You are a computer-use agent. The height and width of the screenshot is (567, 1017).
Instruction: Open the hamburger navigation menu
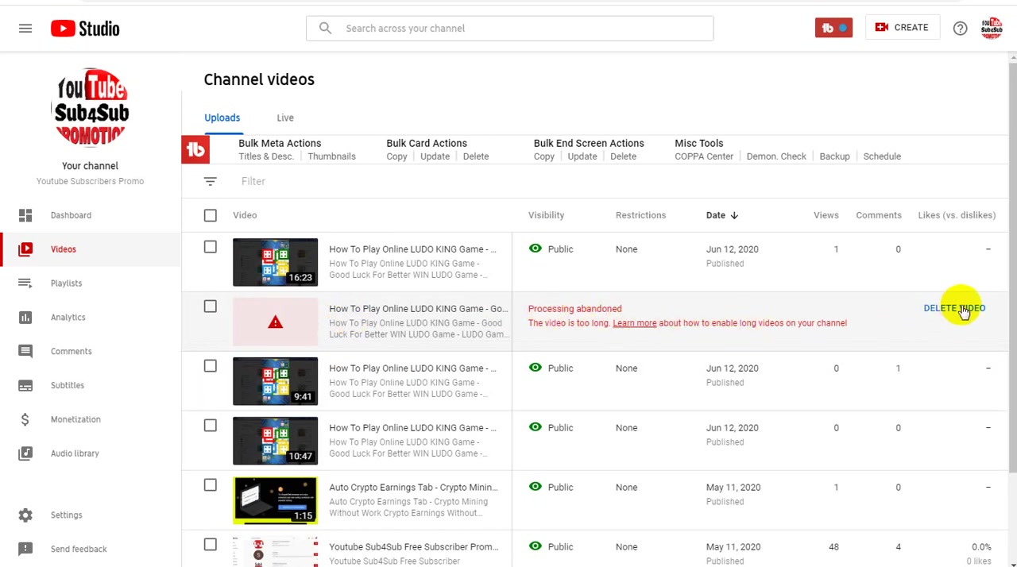pos(25,29)
